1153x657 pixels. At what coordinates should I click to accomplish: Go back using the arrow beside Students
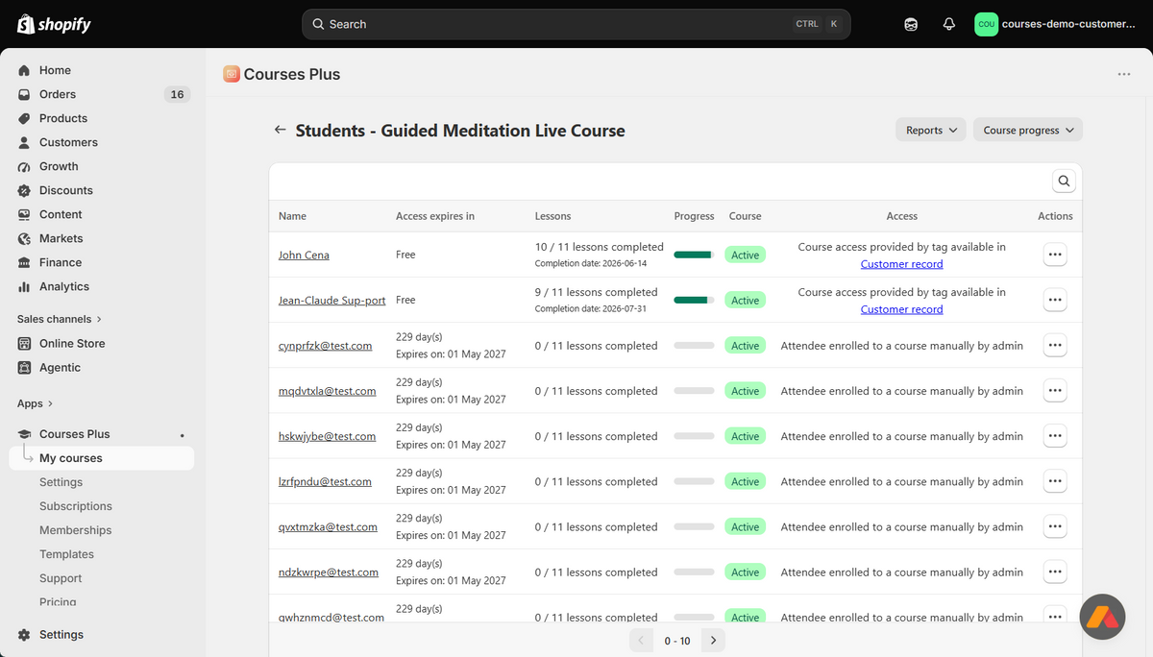280,130
